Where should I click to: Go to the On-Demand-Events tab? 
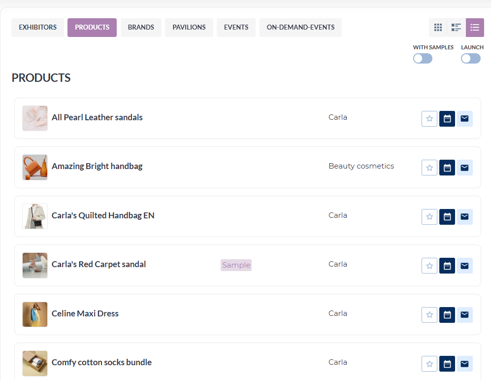[x=300, y=28]
